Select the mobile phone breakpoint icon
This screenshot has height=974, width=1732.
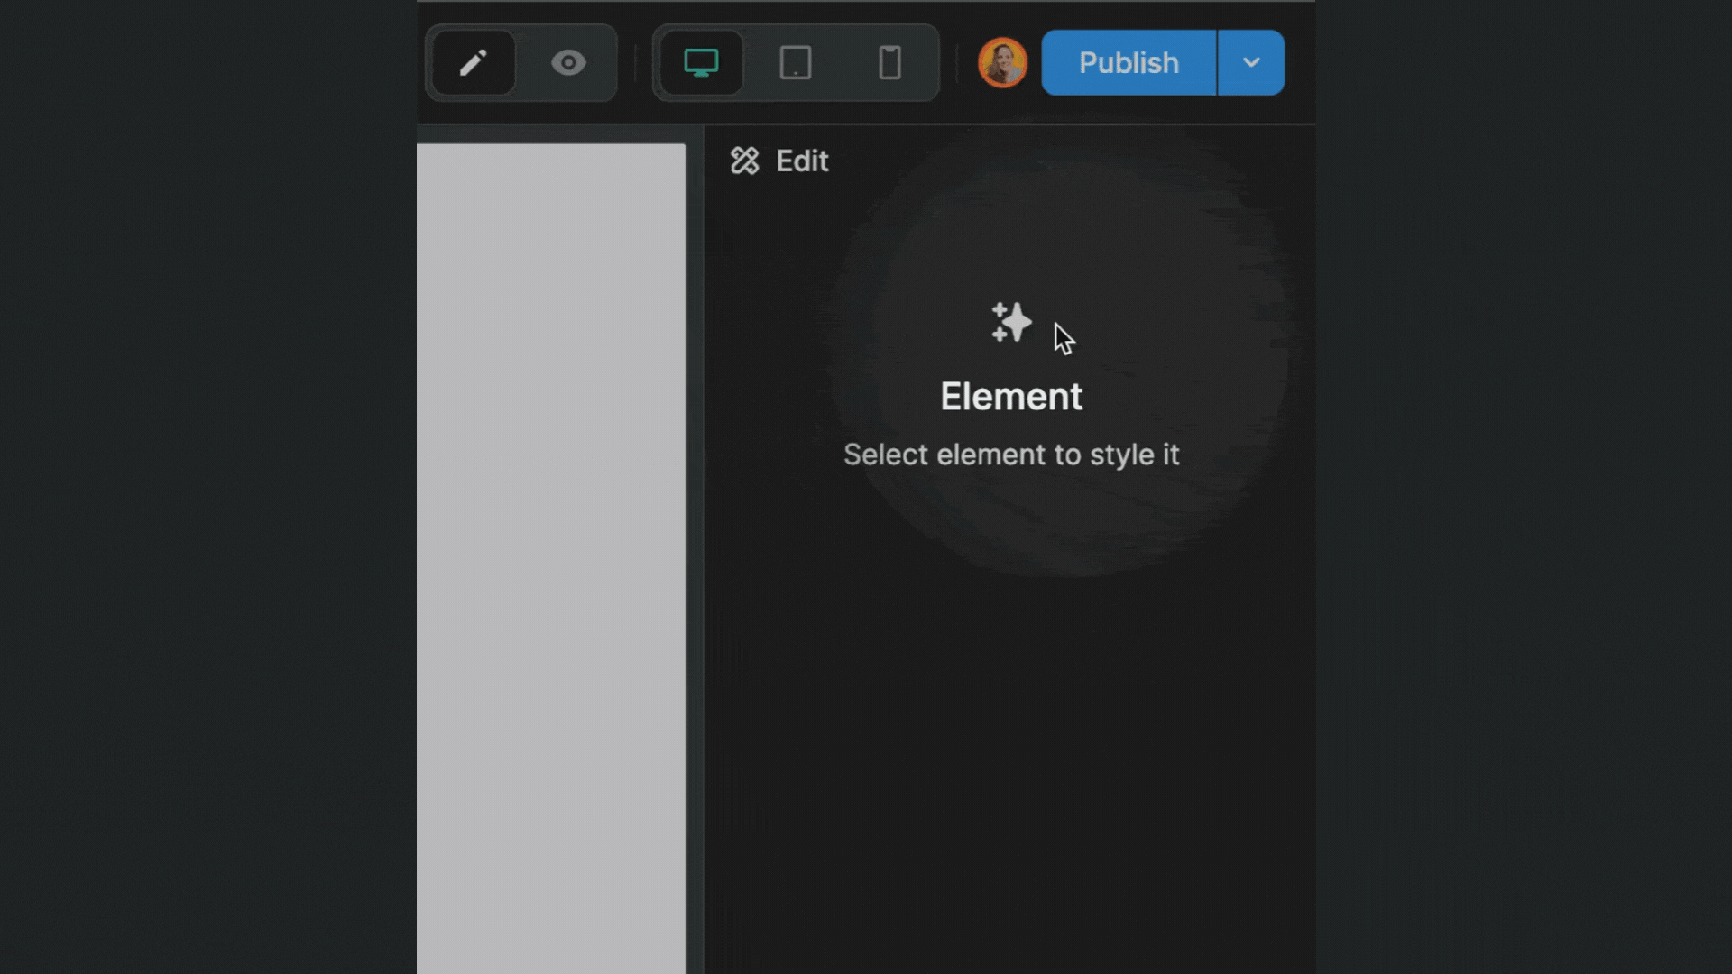click(x=889, y=62)
